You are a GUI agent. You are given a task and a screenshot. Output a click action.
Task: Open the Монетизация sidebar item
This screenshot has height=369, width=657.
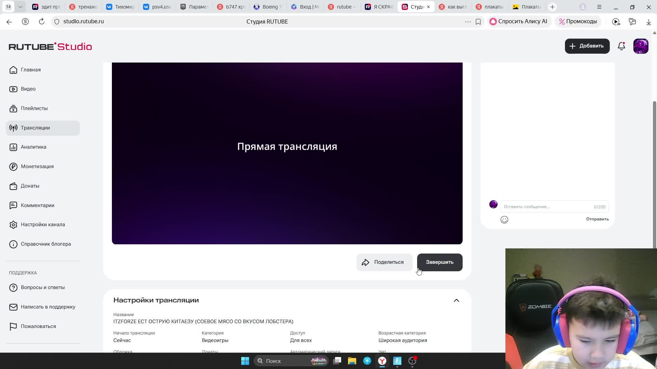(37, 166)
